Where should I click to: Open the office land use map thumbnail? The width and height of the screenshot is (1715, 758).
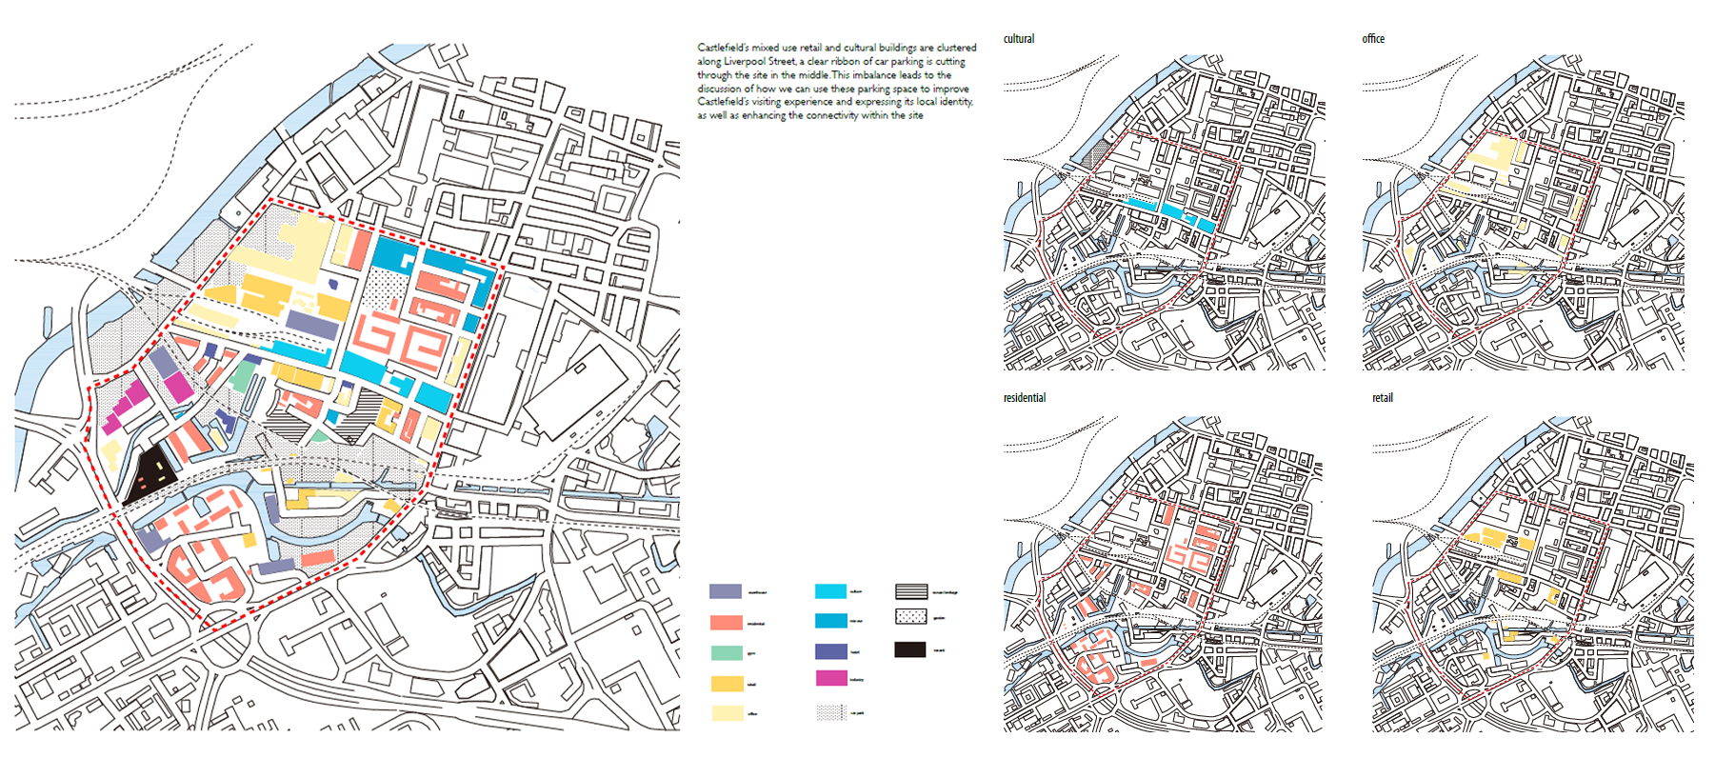1523,212
